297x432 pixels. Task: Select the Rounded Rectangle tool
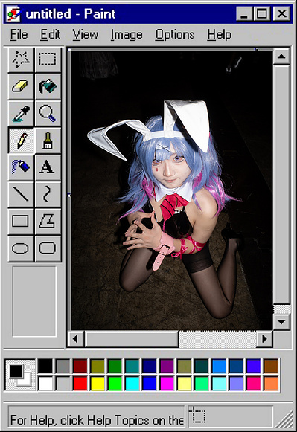click(x=48, y=248)
